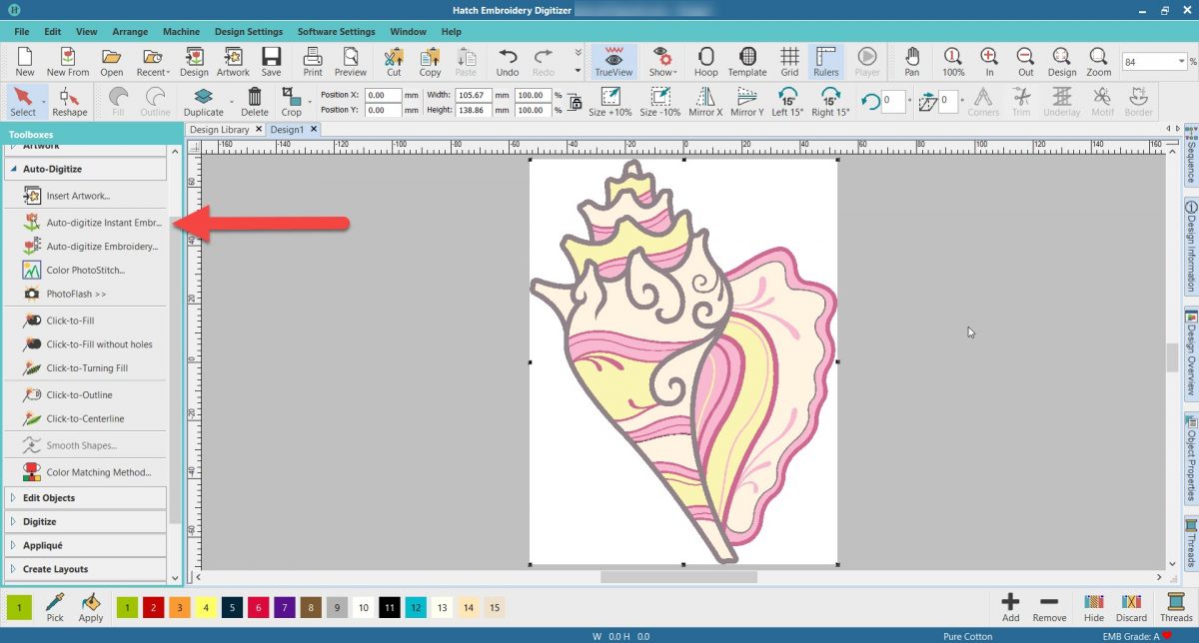Click the Add color button
Viewport: 1199px width, 643px height.
click(1010, 606)
